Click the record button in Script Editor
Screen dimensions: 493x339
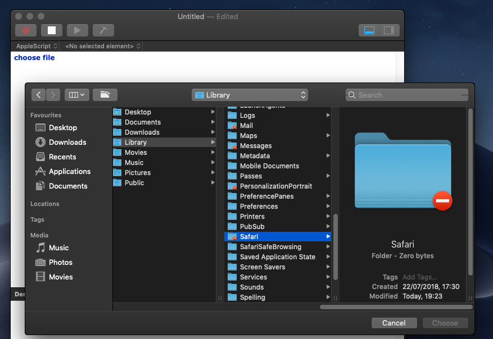click(x=26, y=30)
